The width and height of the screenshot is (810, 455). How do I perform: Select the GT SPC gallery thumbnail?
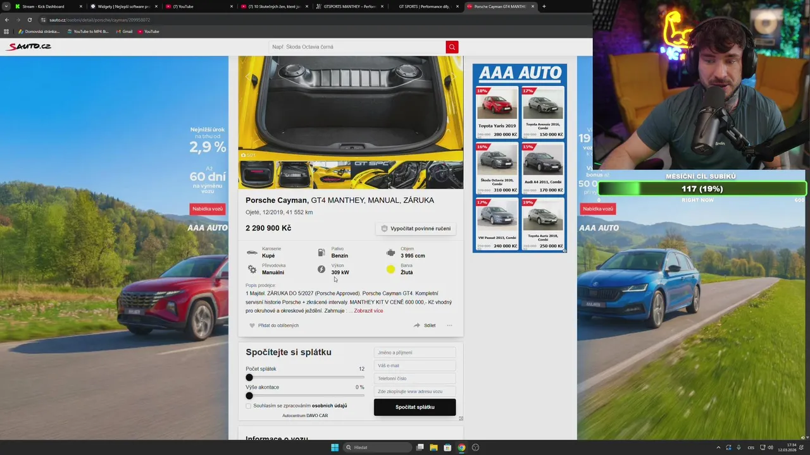pos(370,174)
